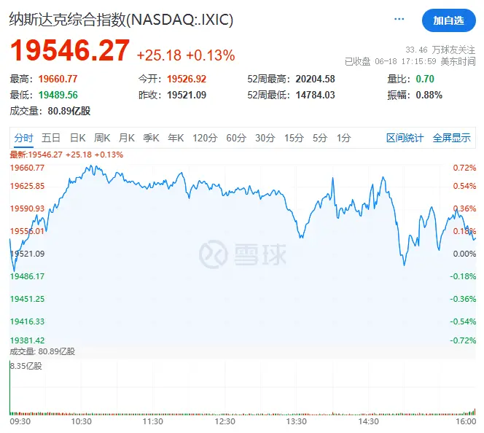
Task: Click the 10:30 time axis label
Action: [82, 421]
